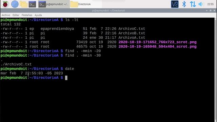Click the terminal vertical scrollbar

[216, 69]
